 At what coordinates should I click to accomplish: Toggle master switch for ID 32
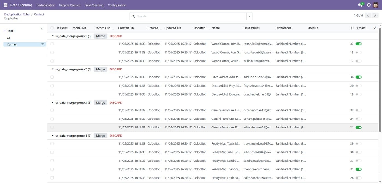[359, 110]
